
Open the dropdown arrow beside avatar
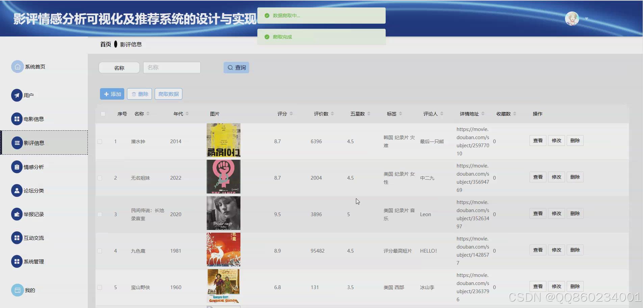pos(587,19)
